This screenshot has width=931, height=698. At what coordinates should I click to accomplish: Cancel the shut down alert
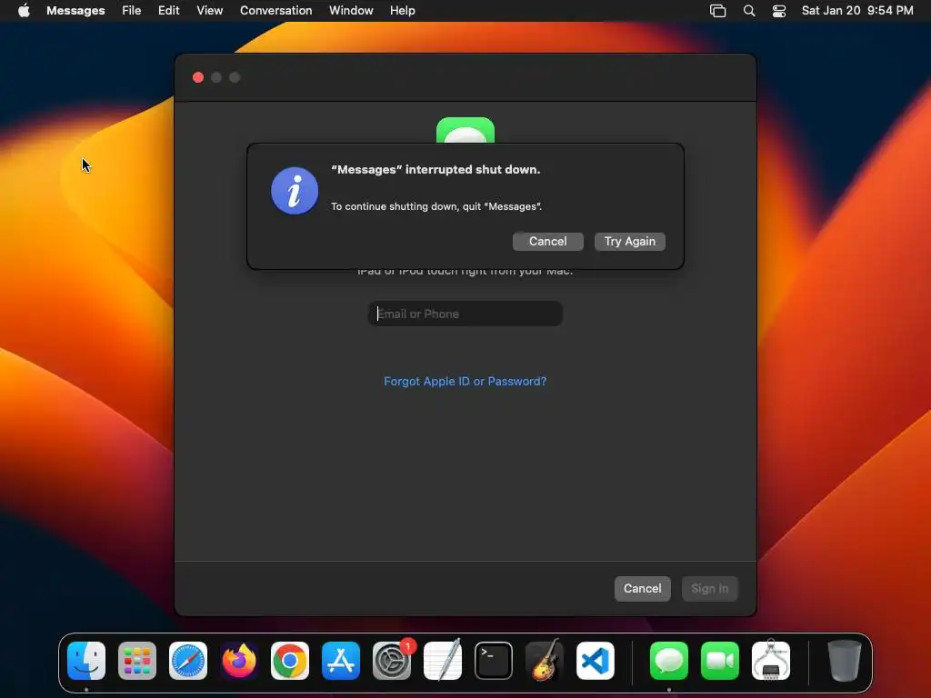tap(548, 241)
